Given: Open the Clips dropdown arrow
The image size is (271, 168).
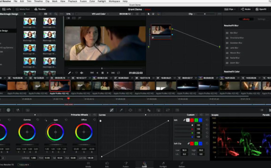Looking at the screenshot, I should tap(235, 9).
